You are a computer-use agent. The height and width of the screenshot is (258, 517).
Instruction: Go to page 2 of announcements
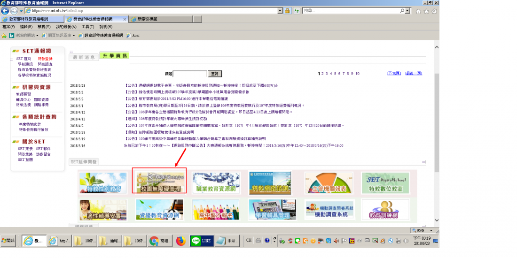click(323, 73)
